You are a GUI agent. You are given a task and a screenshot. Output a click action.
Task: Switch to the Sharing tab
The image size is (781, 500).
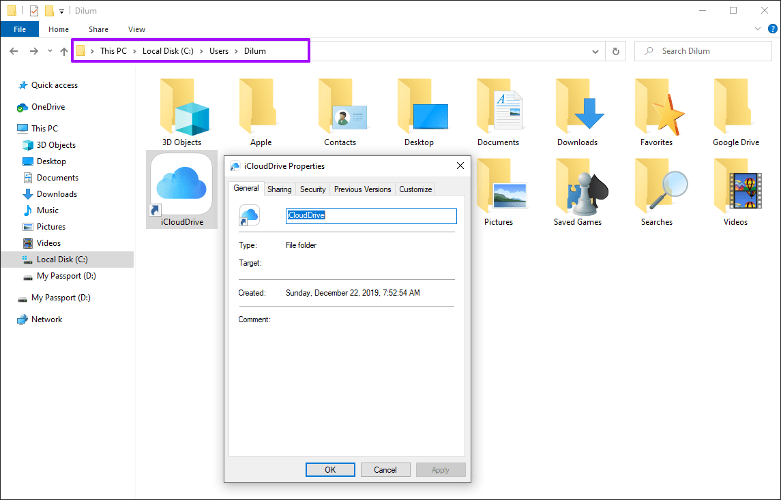[280, 189]
